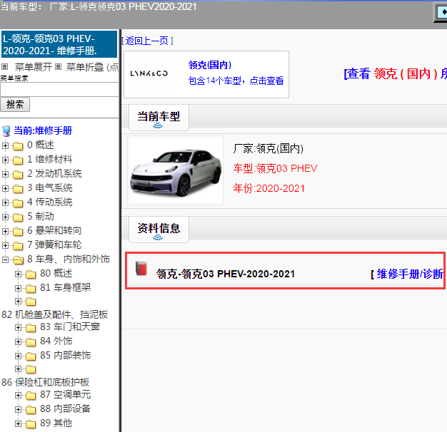Click folder icon for 1 维修材料
This screenshot has height=432, width=447.
click(18, 160)
